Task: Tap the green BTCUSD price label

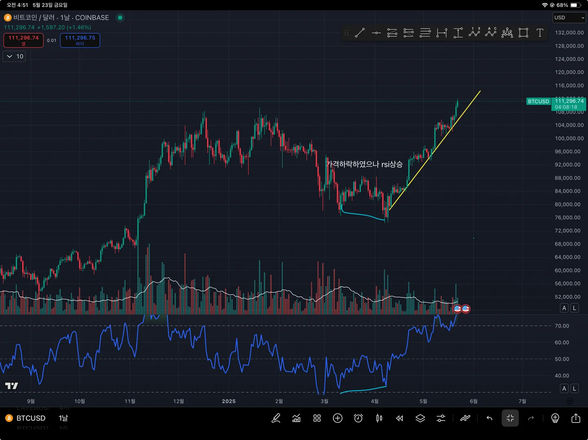Action: point(539,101)
